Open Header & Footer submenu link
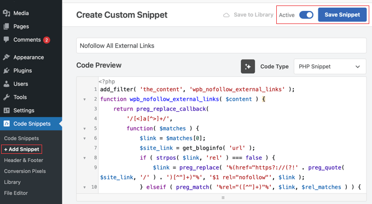 [24, 160]
